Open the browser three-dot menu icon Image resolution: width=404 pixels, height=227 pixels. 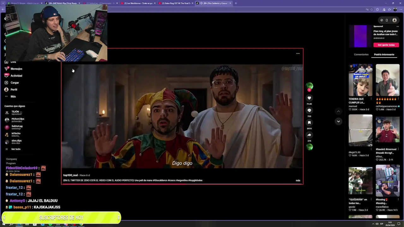400,9
